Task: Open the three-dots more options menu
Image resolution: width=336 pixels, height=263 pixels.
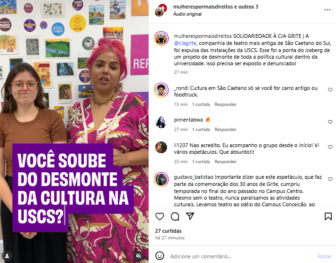Action: tap(327, 10)
